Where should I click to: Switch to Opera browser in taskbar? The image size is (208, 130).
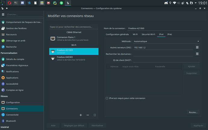click(9, 3)
